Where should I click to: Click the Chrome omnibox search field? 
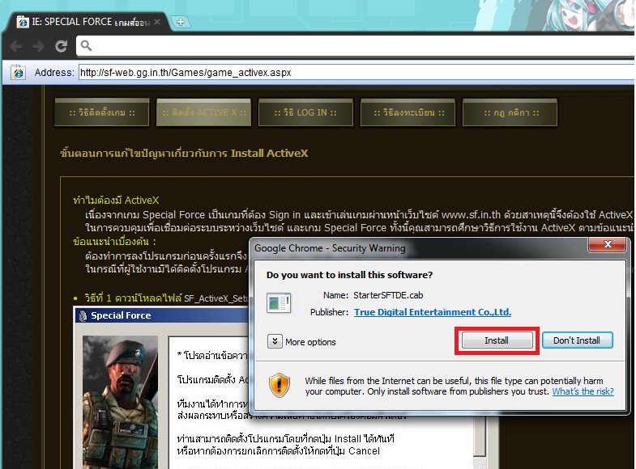[356, 46]
